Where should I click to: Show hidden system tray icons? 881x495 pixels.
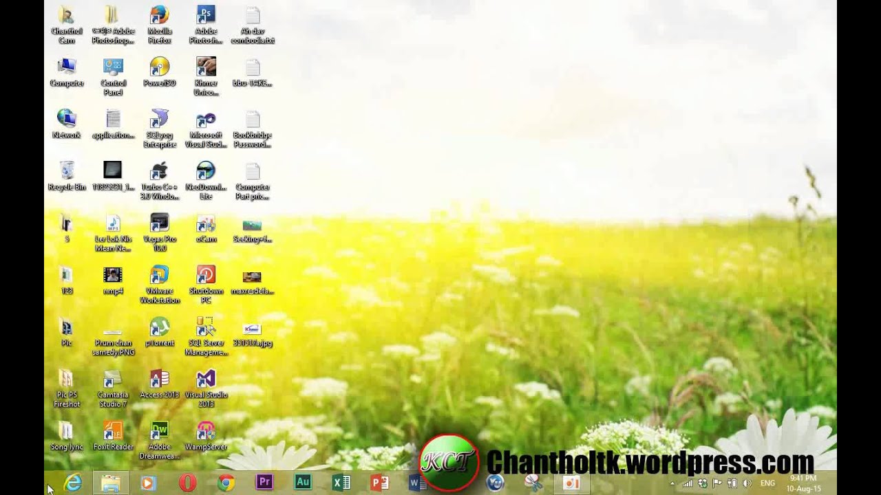(x=672, y=483)
